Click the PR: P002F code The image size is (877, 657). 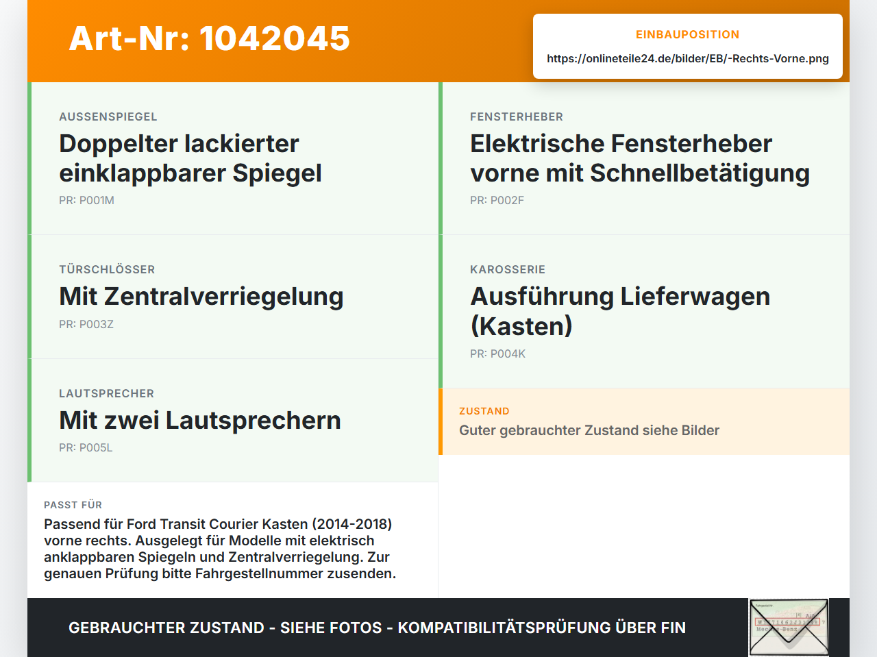pyautogui.click(x=497, y=200)
